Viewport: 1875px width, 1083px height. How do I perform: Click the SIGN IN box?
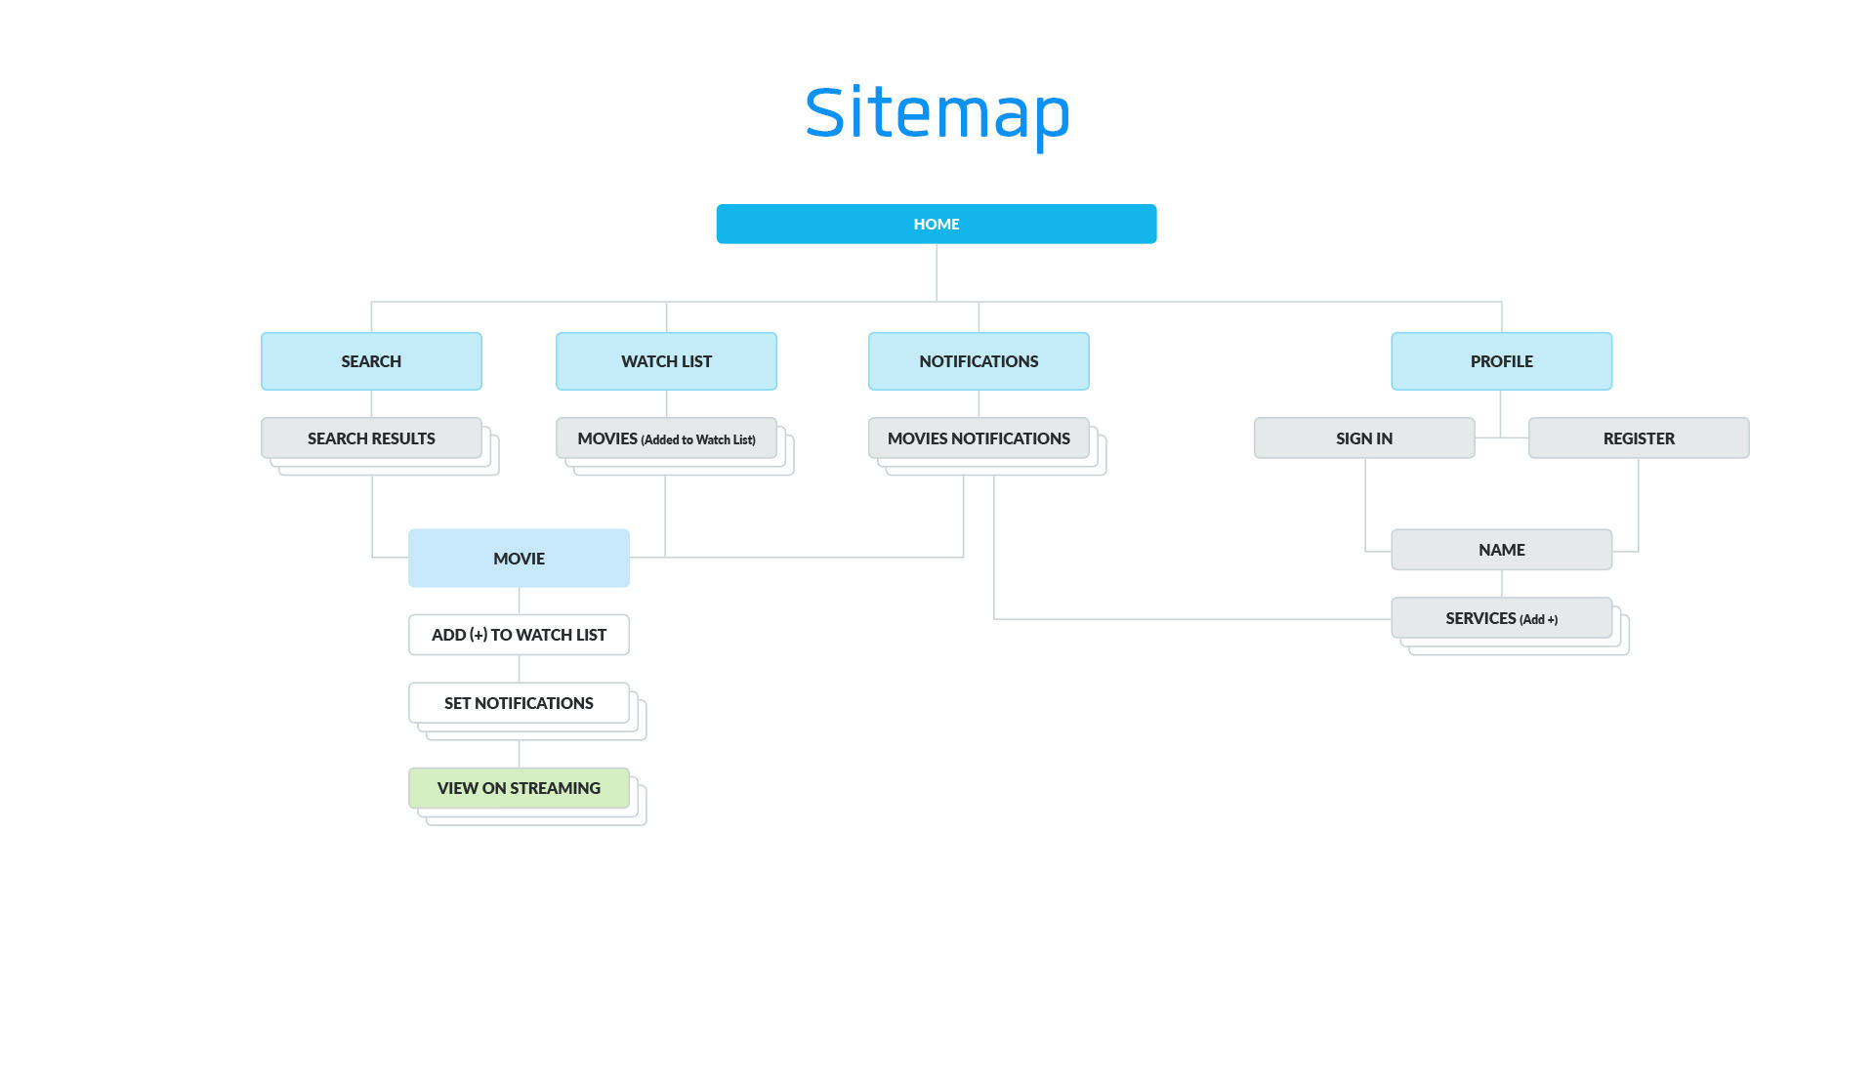[1364, 438]
